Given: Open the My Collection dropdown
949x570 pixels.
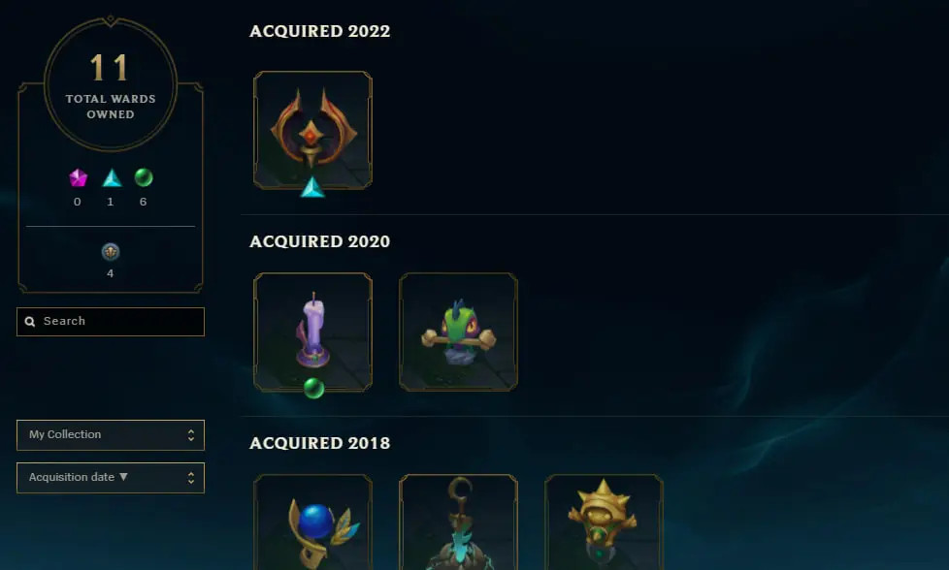Looking at the screenshot, I should pyautogui.click(x=111, y=435).
